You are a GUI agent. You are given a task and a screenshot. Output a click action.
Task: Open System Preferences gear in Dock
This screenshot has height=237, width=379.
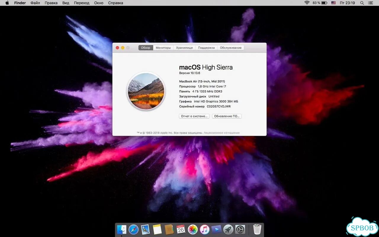pos(240,229)
